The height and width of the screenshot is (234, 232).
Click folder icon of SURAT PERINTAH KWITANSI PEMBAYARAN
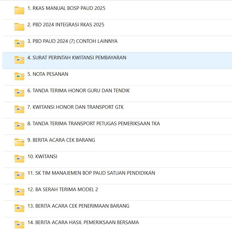point(19,60)
